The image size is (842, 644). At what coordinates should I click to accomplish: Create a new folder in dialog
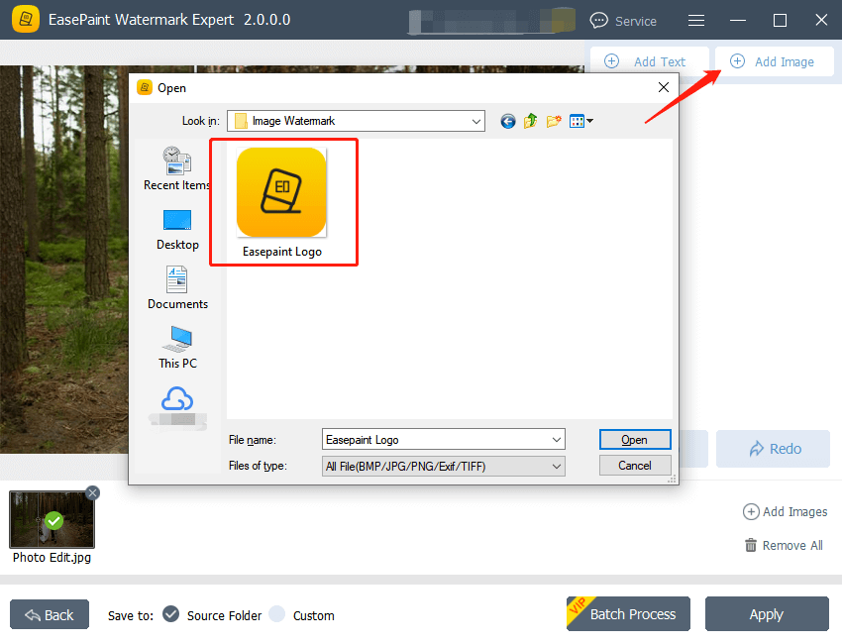tap(554, 122)
